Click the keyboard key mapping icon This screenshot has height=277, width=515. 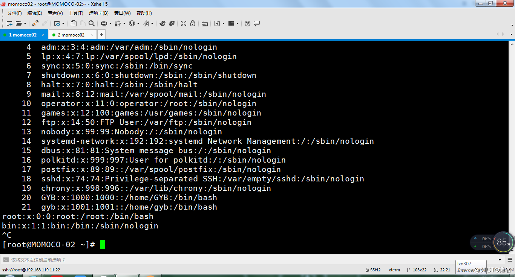(205, 23)
